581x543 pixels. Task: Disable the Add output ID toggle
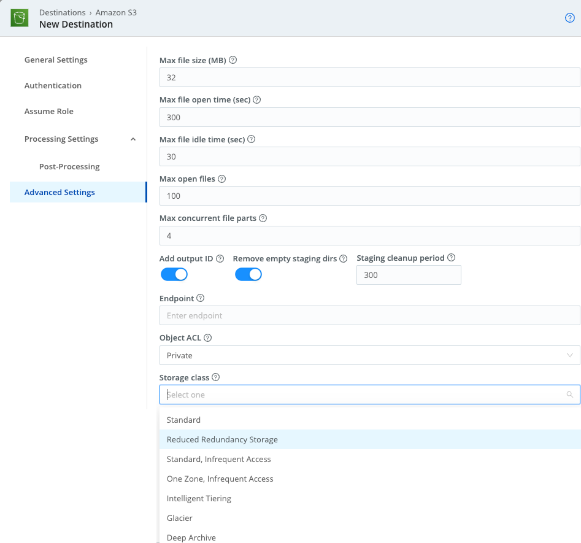point(174,274)
